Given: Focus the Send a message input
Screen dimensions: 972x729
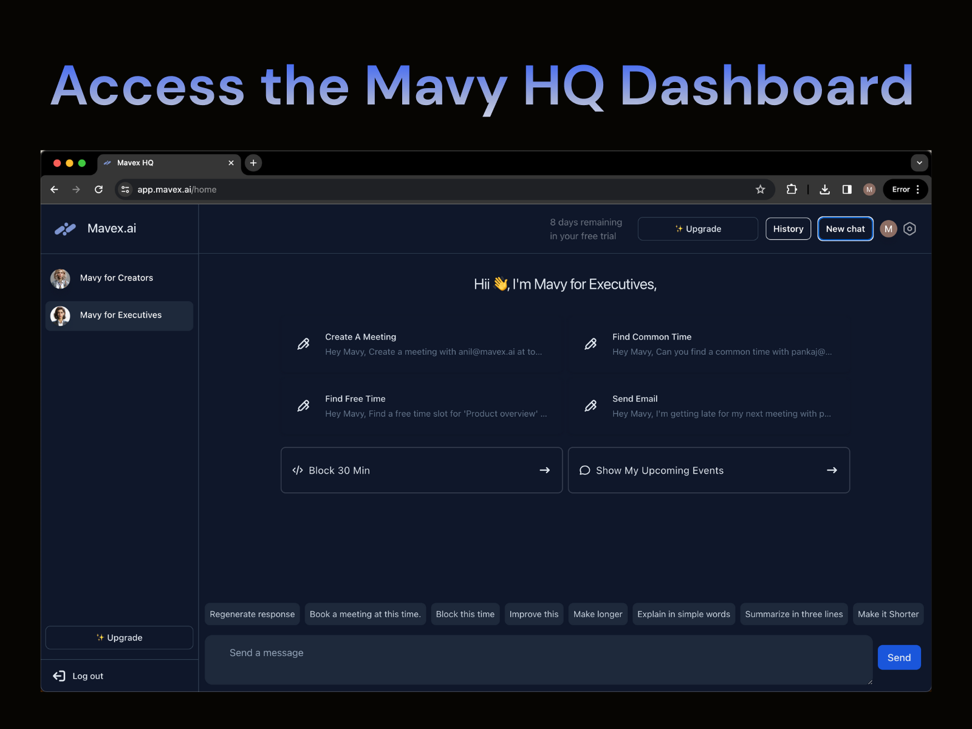Looking at the screenshot, I should click(x=539, y=660).
